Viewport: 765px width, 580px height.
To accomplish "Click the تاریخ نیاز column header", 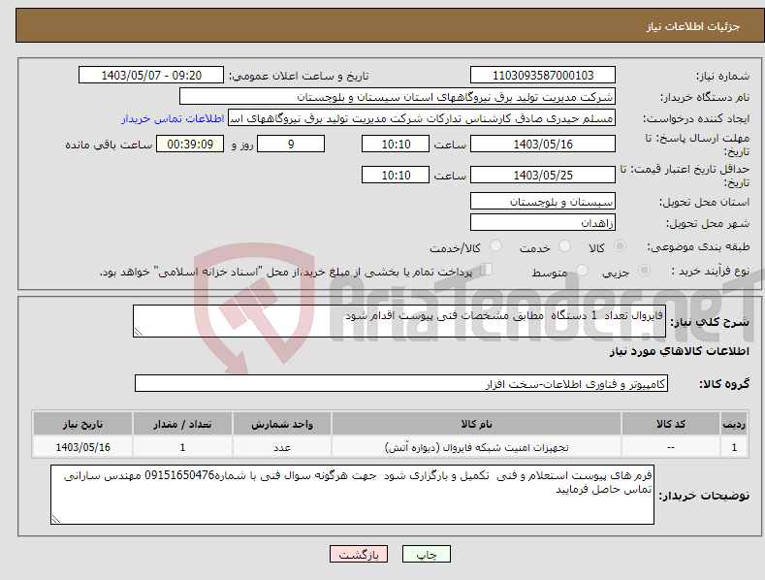I will coord(83,424).
